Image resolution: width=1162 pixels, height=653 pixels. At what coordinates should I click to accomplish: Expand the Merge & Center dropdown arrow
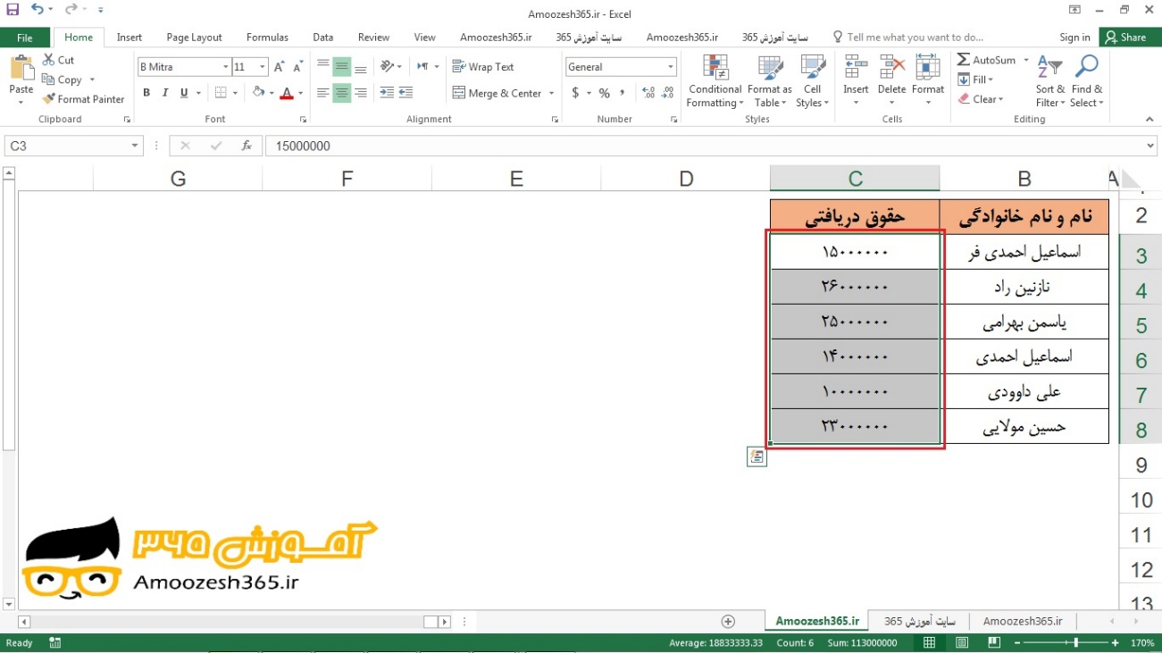[552, 93]
